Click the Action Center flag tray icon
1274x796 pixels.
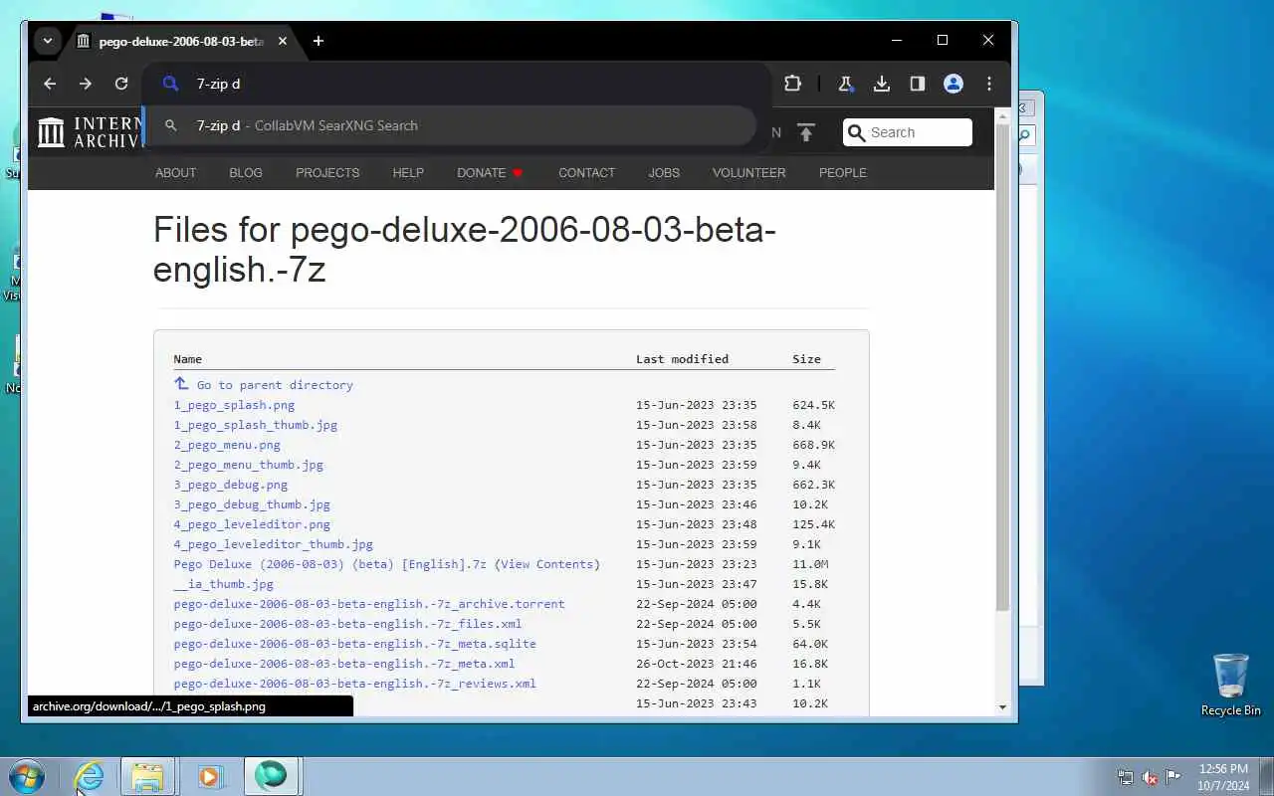[1173, 777]
